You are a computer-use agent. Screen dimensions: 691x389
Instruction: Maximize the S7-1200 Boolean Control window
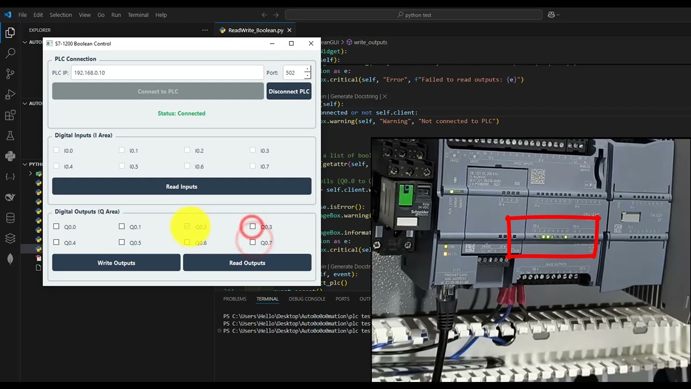click(x=292, y=44)
